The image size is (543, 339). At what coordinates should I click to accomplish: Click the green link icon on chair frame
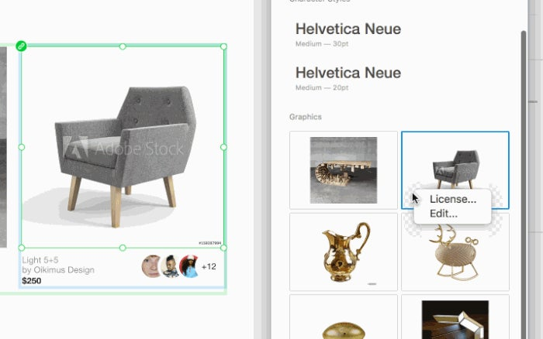point(21,46)
